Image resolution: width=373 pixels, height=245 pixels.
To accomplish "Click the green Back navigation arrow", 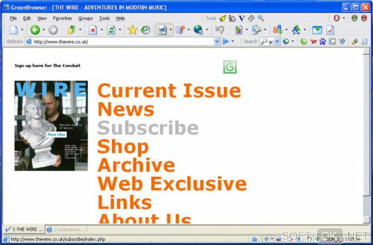I will [x=35, y=30].
